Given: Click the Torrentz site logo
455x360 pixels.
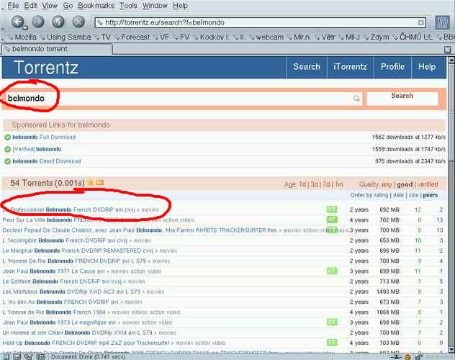Looking at the screenshot, I should click(46, 68).
